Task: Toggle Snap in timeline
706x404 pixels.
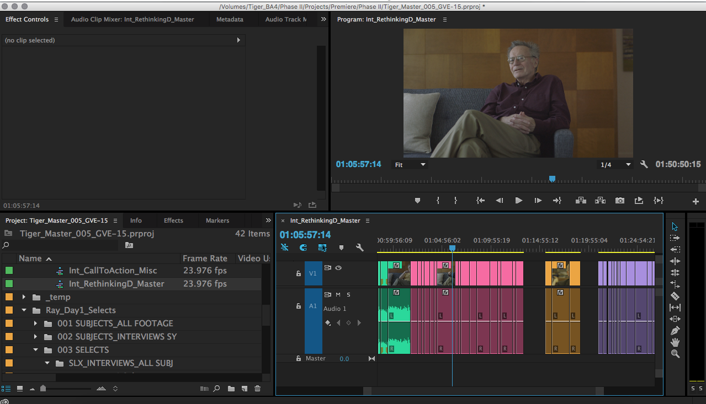Action: click(303, 247)
